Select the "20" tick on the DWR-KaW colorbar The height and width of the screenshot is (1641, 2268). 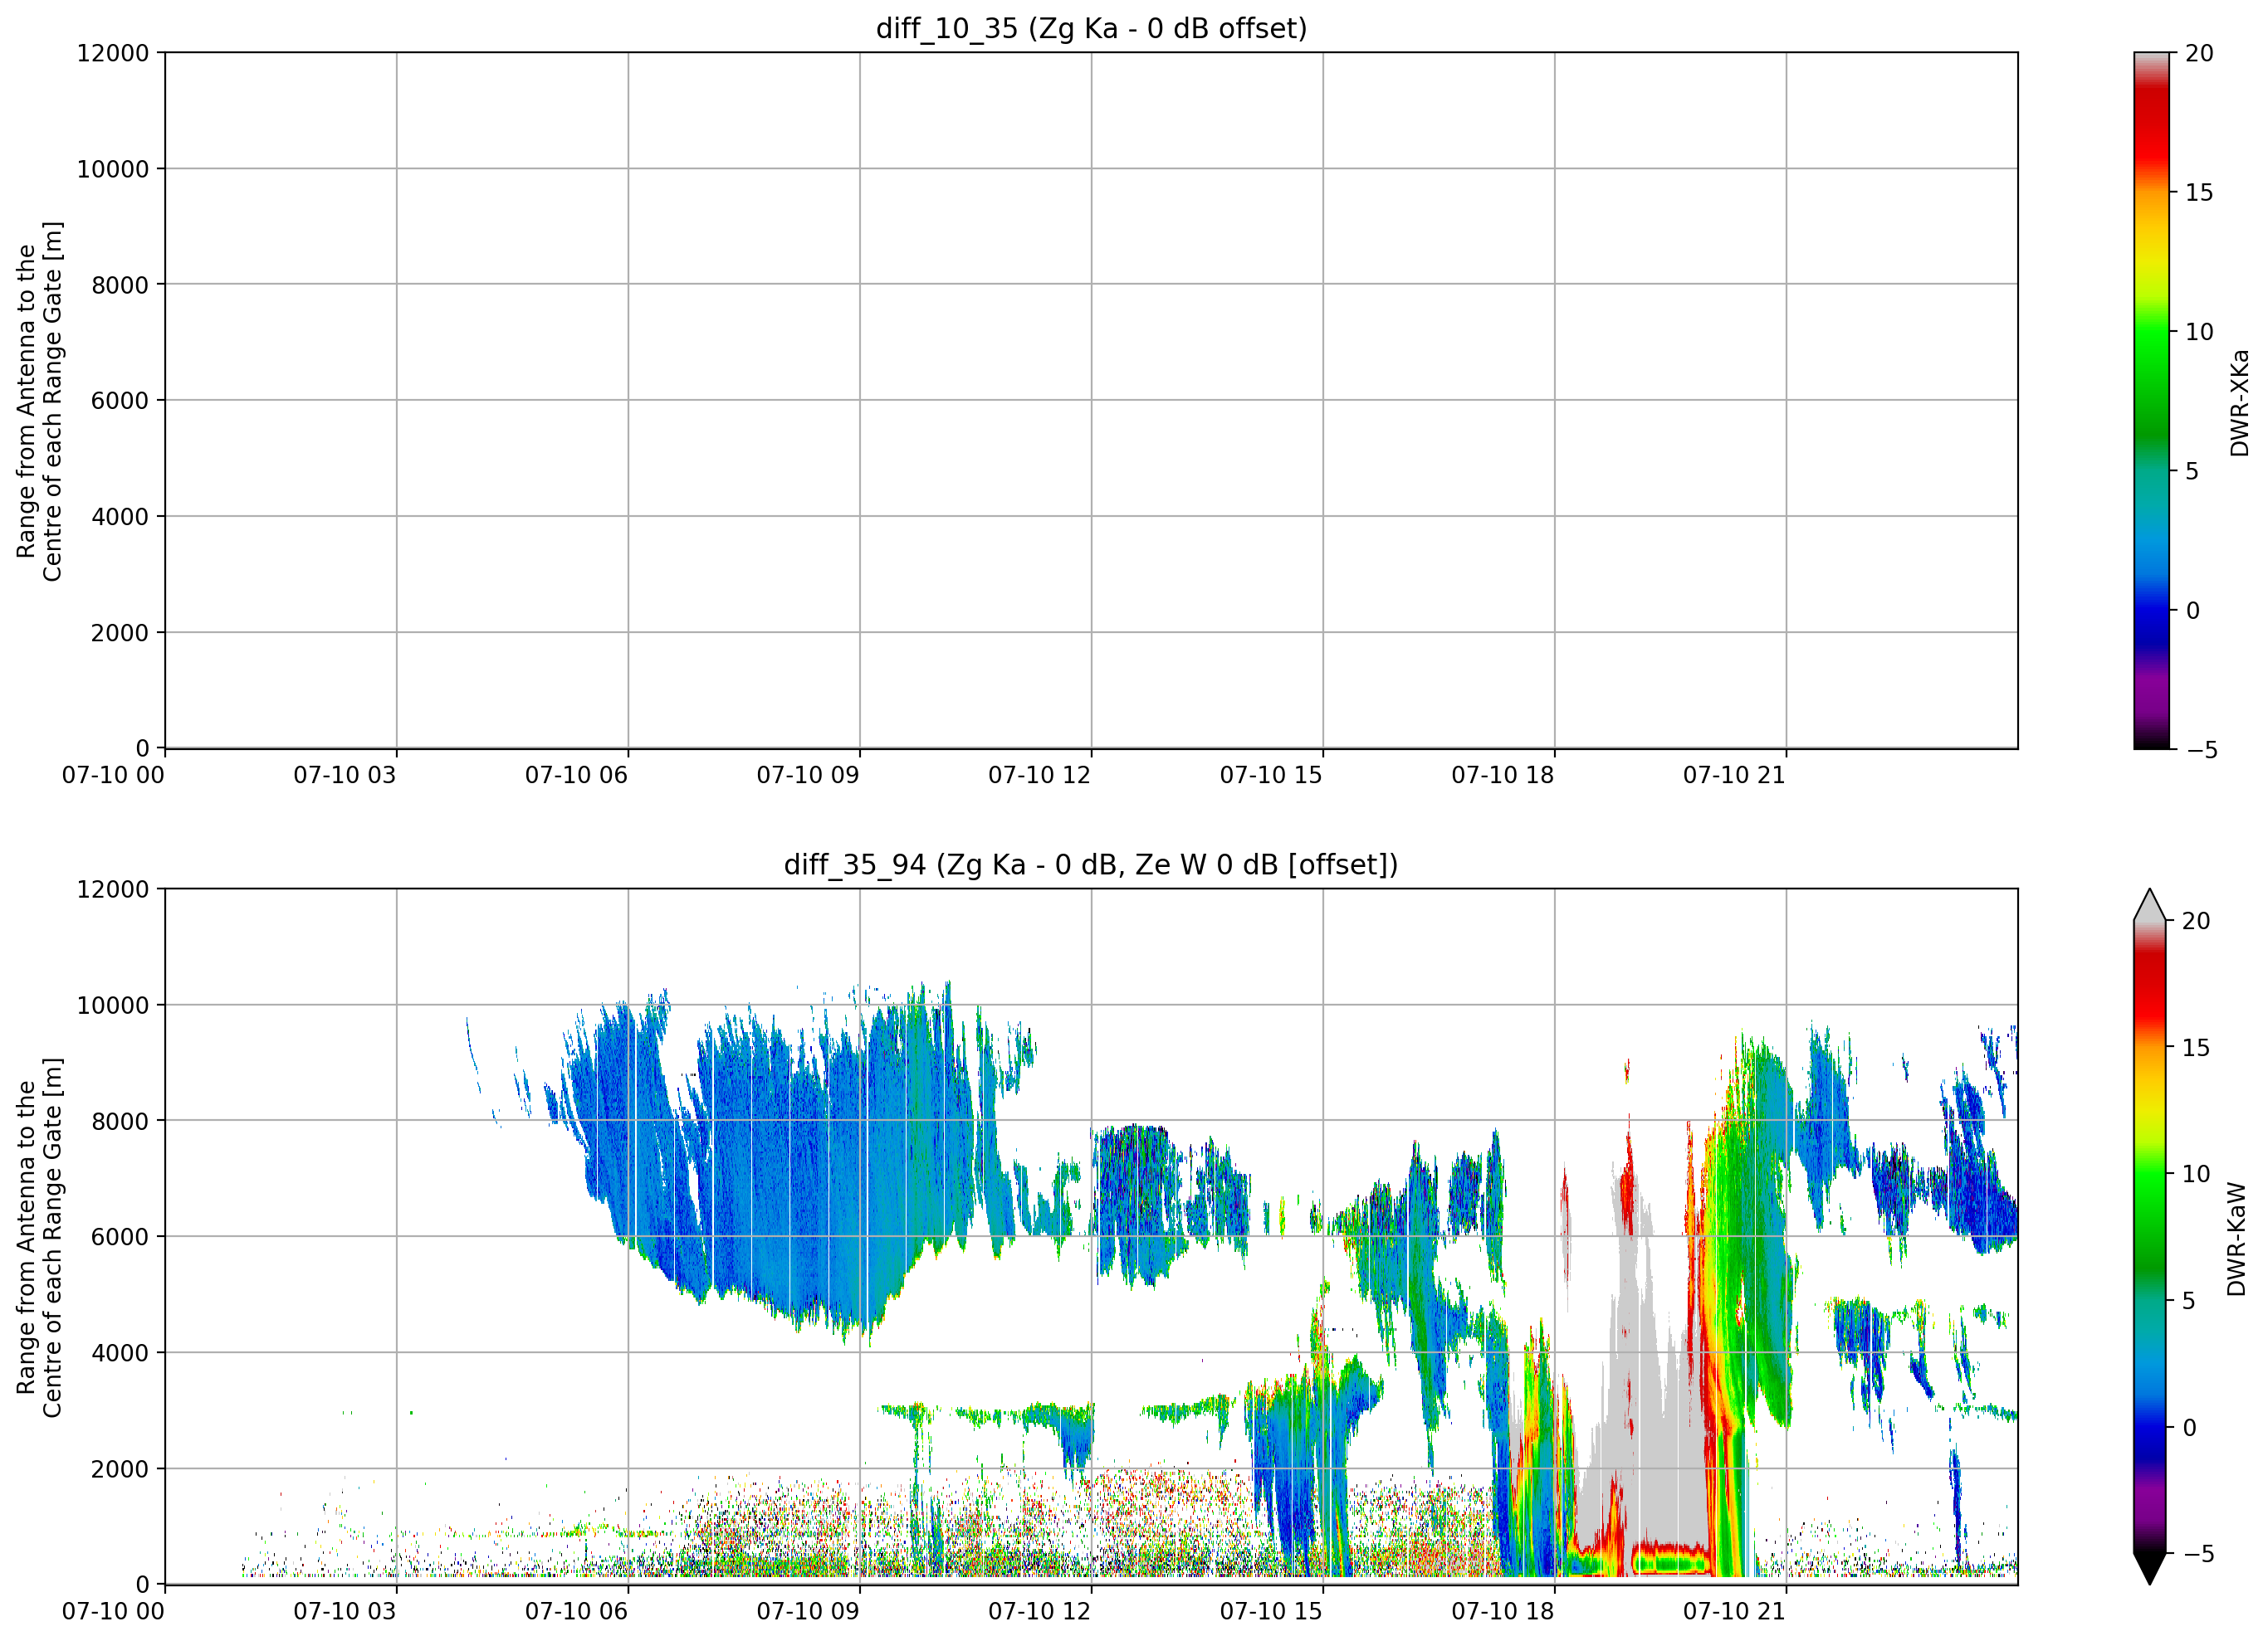2196,920
